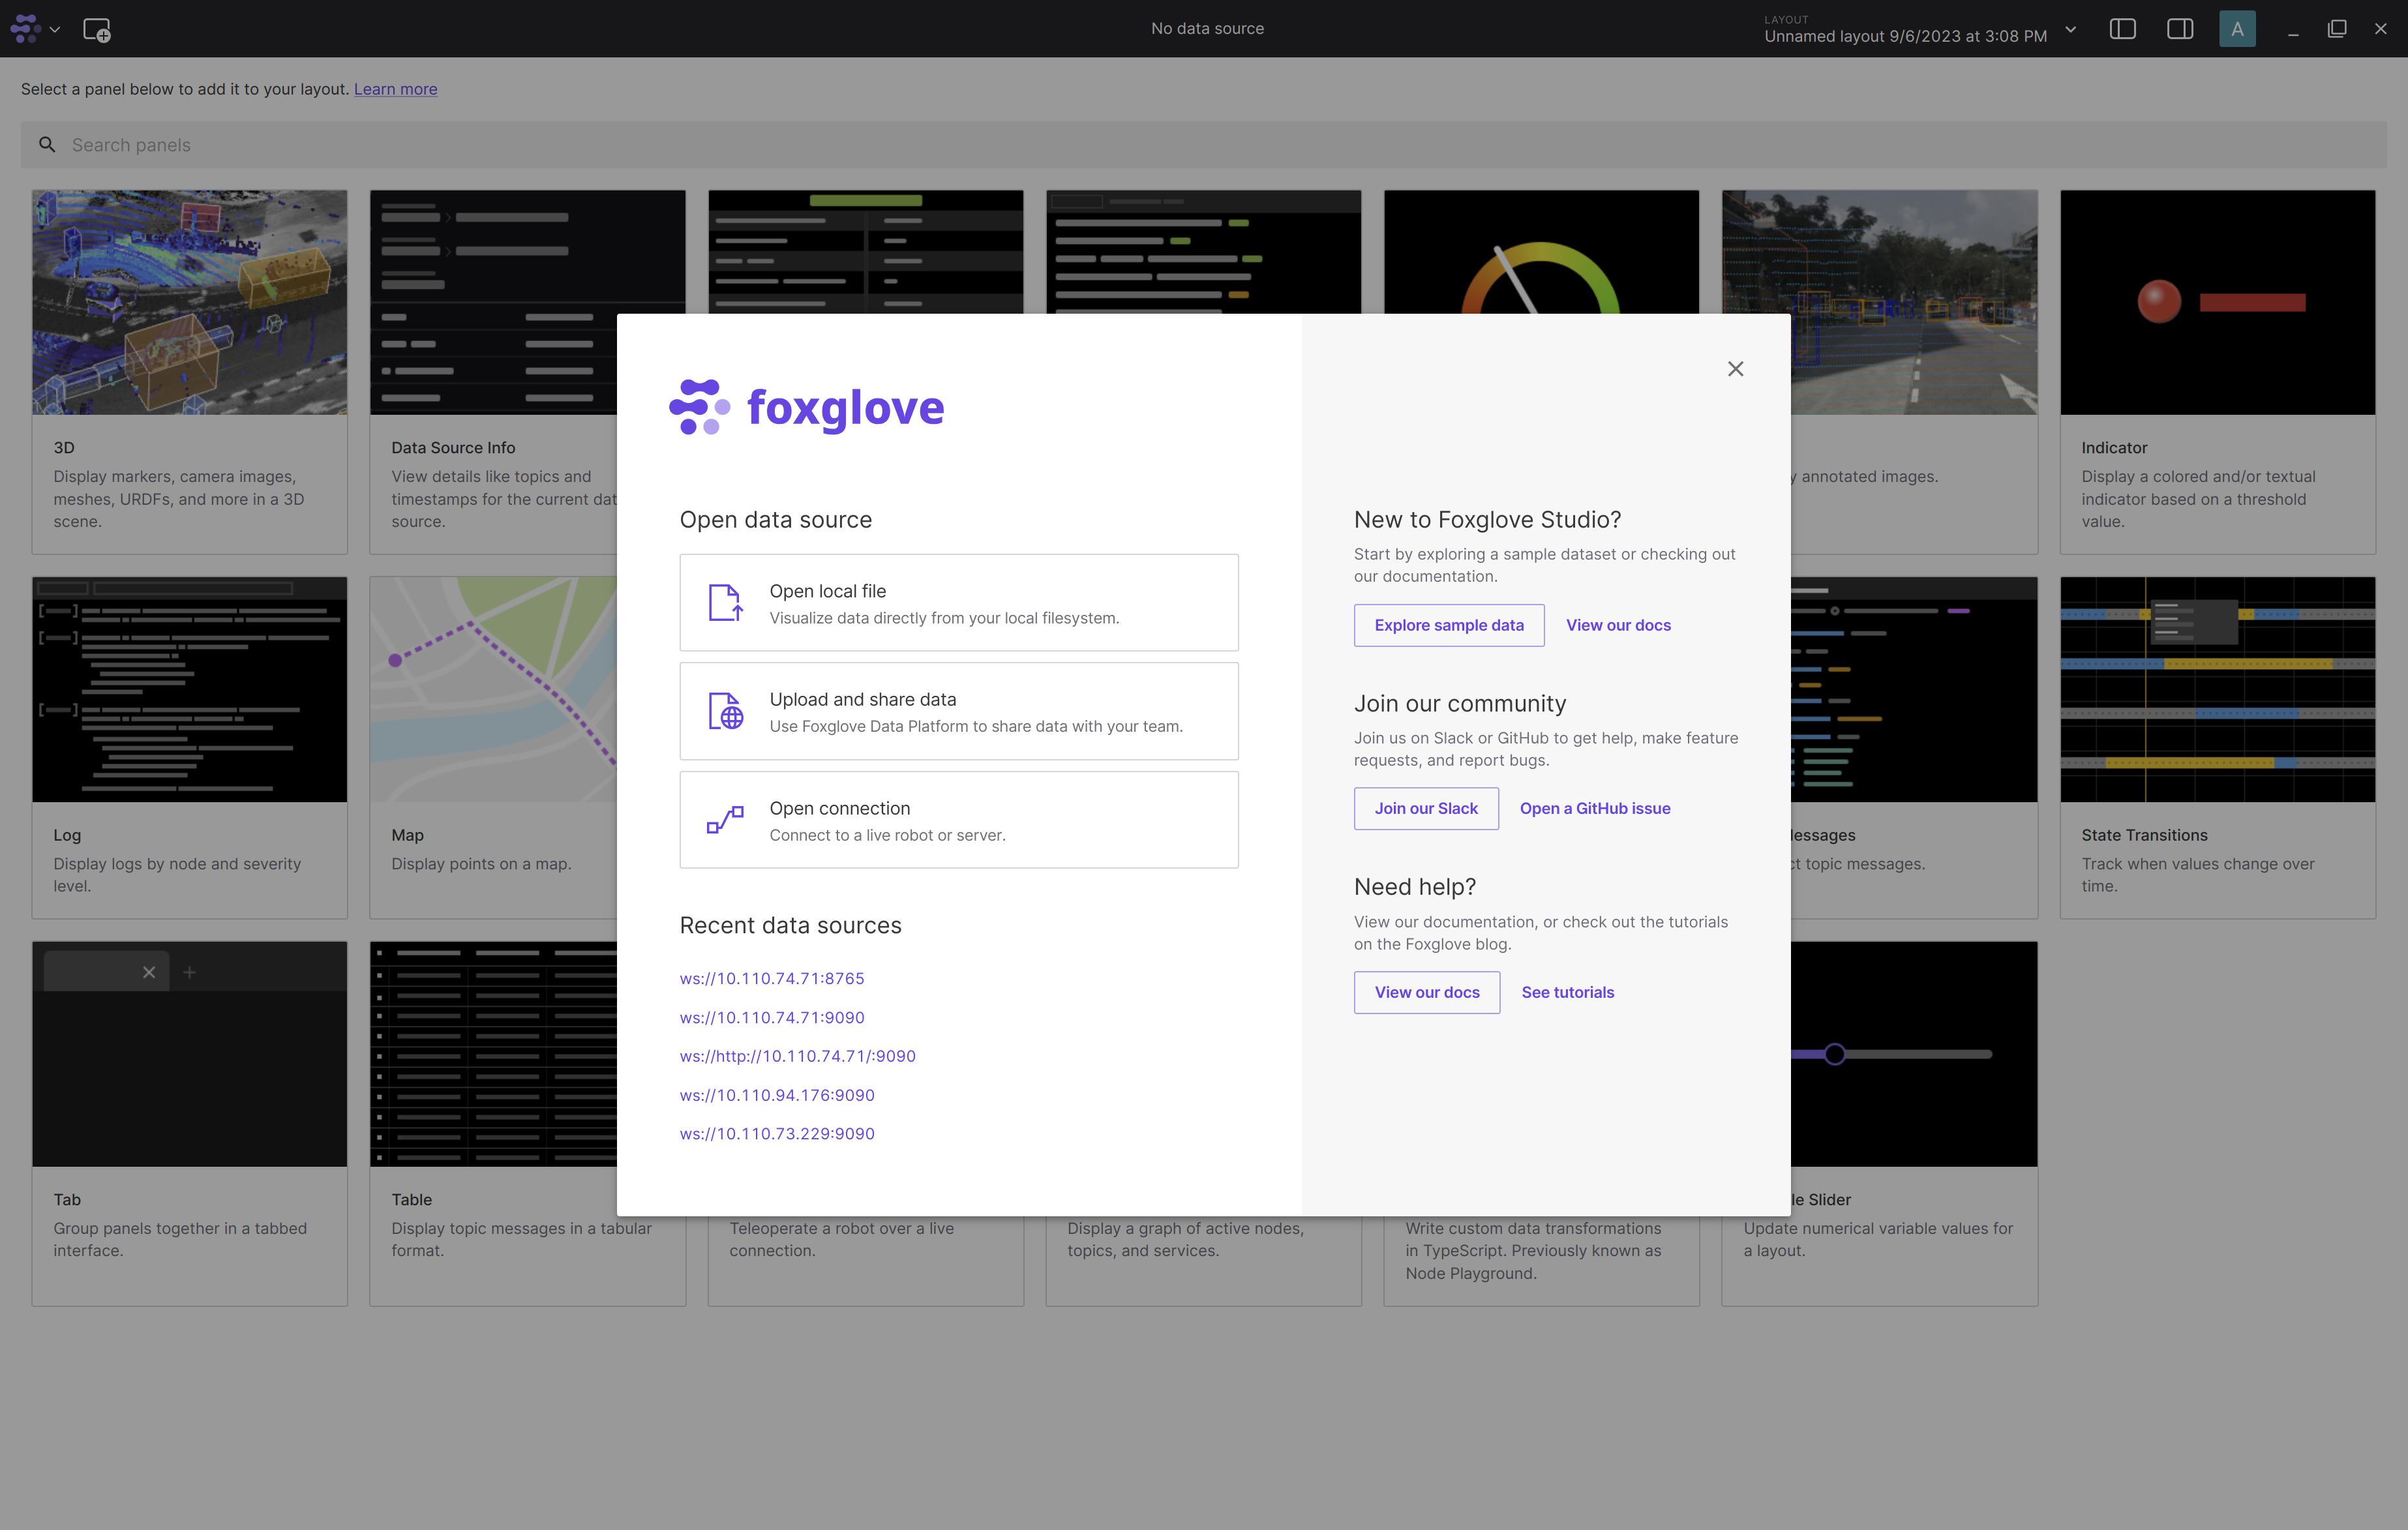
Task: Select the 3D panel thumbnail
Action: [x=189, y=302]
